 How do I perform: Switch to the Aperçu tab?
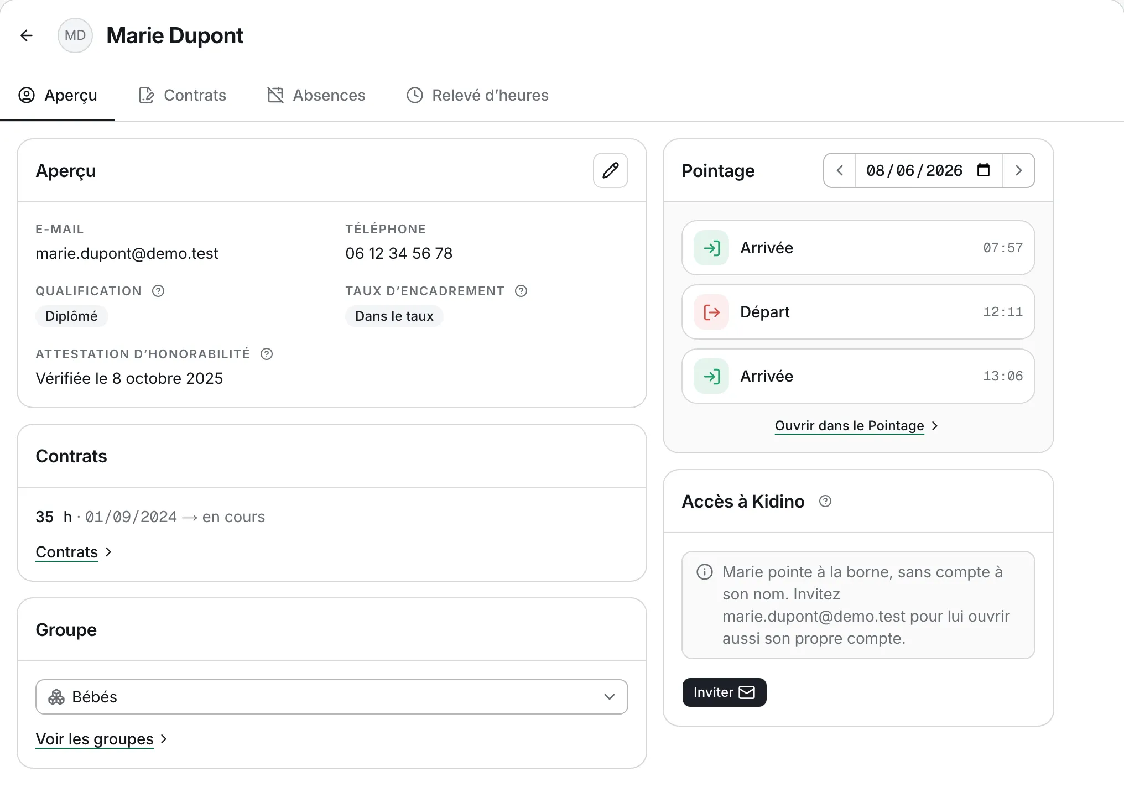pos(58,95)
